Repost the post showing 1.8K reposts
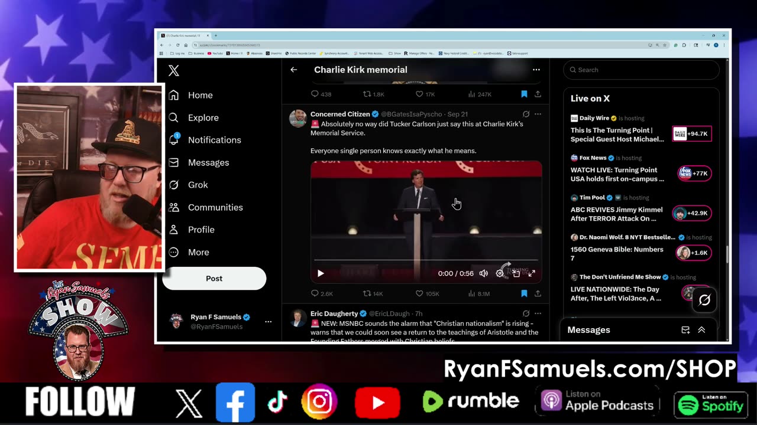 [373, 94]
